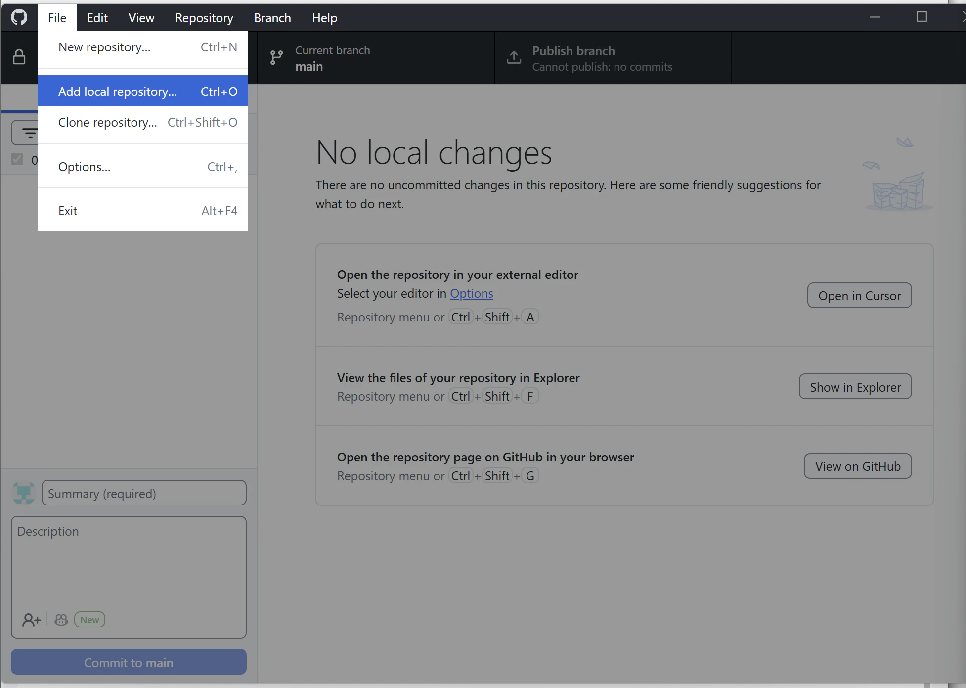This screenshot has width=966, height=688.
Task: Toggle the select all changed files checkbox
Action: point(17,159)
